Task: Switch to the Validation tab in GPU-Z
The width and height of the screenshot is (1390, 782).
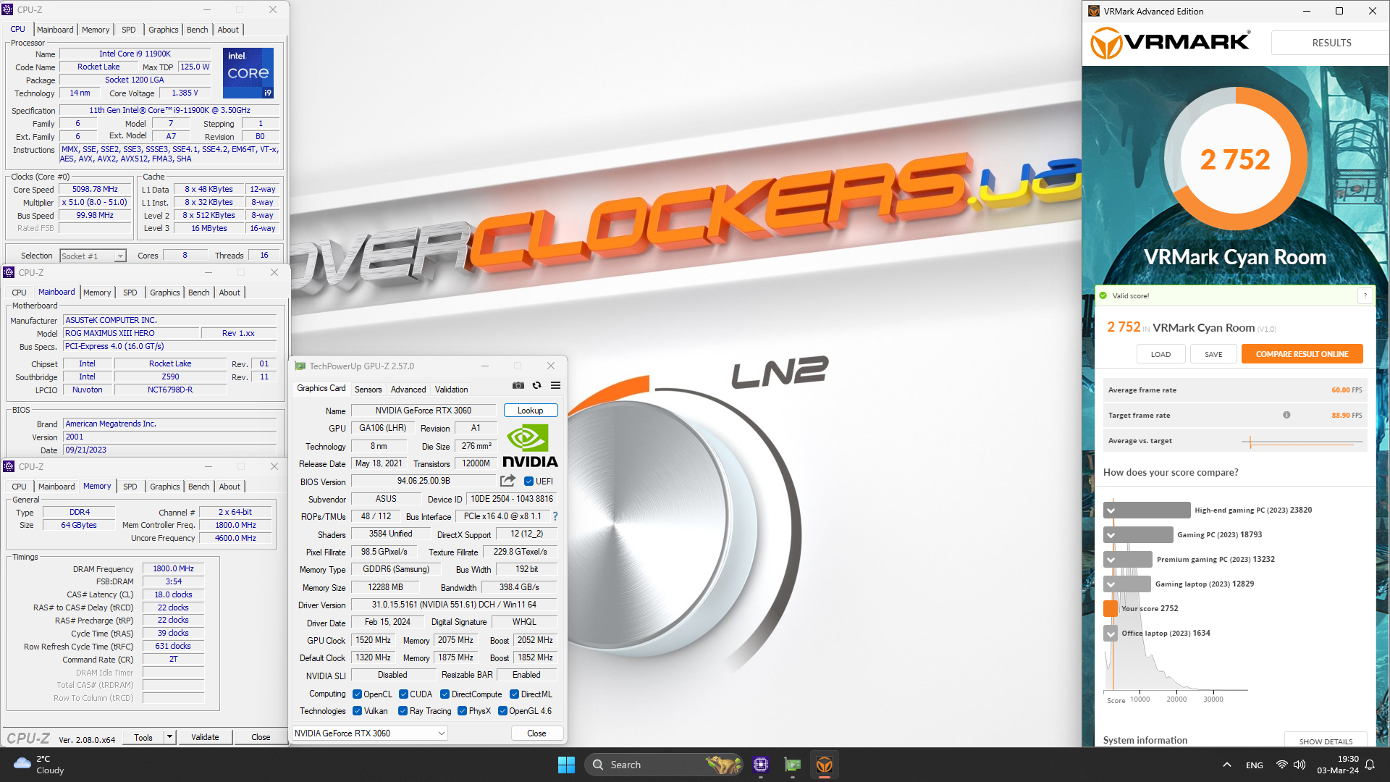Action: [451, 390]
